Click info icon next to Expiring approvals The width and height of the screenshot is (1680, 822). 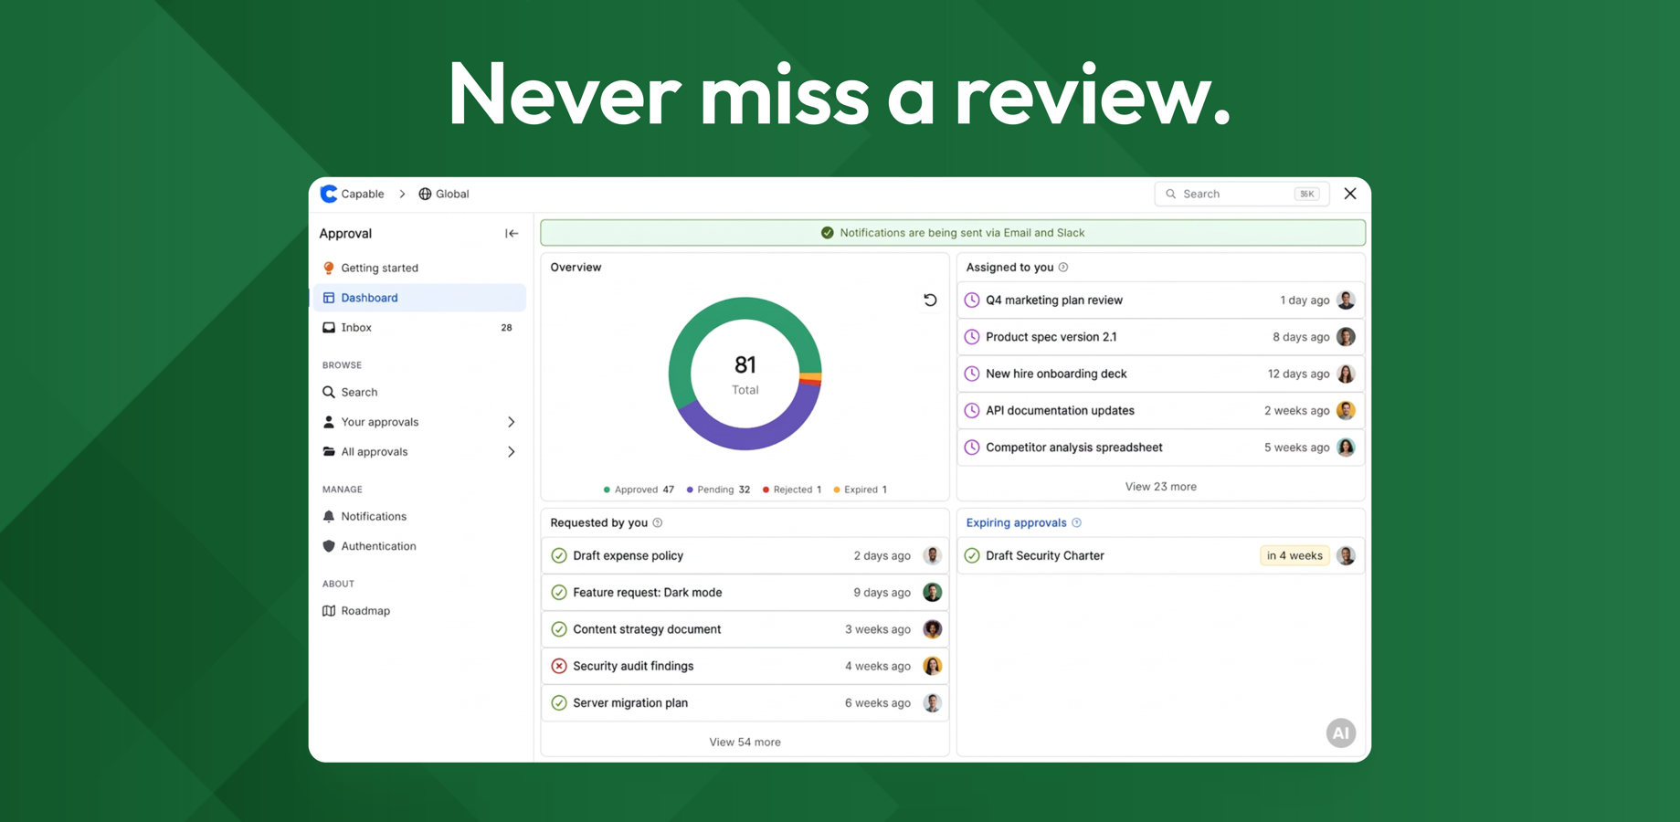(1077, 523)
